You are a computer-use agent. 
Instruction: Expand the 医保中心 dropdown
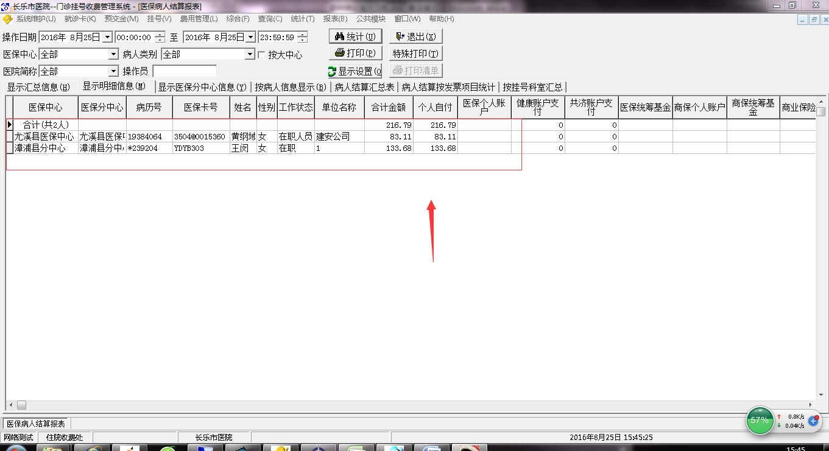pos(113,54)
